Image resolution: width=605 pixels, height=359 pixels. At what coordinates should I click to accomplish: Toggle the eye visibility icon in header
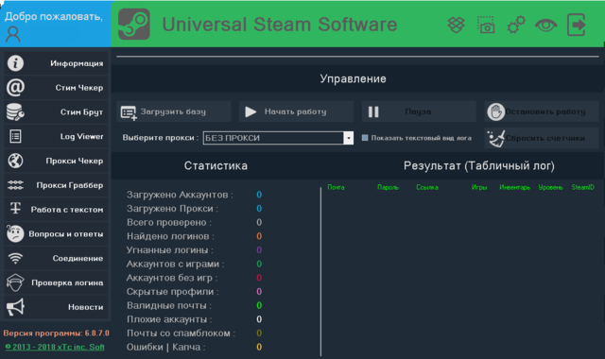click(546, 26)
